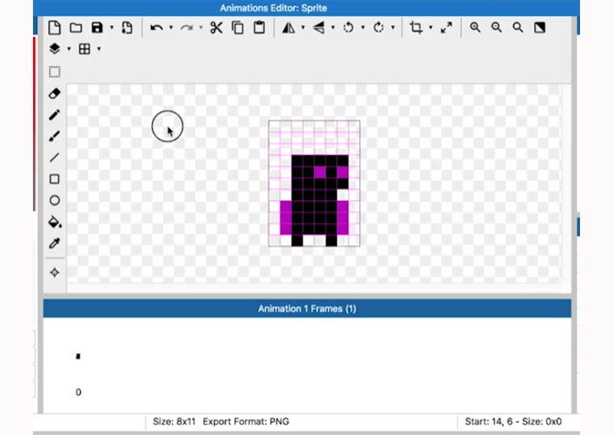Select the Brush tool
Image resolution: width=613 pixels, height=435 pixels.
55,136
